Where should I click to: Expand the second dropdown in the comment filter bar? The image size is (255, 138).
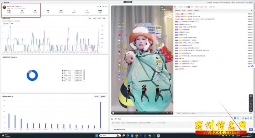(x=184, y=11)
